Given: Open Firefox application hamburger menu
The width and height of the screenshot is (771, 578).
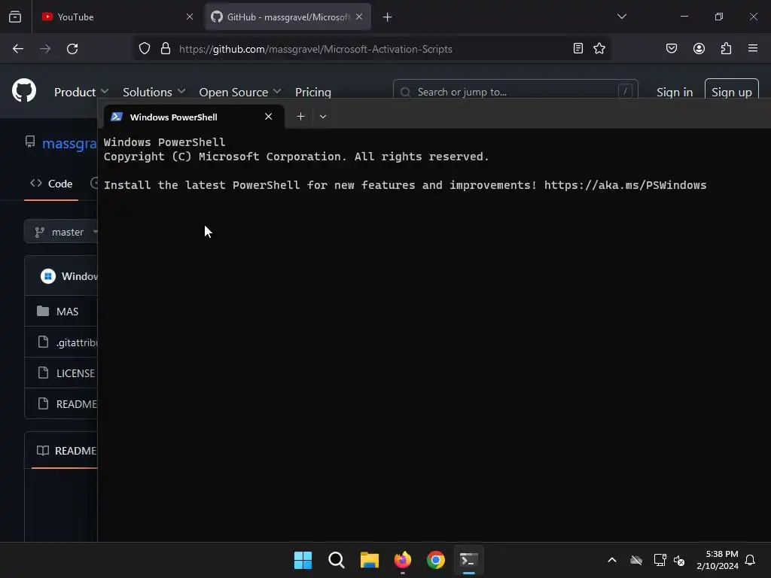Looking at the screenshot, I should (753, 48).
